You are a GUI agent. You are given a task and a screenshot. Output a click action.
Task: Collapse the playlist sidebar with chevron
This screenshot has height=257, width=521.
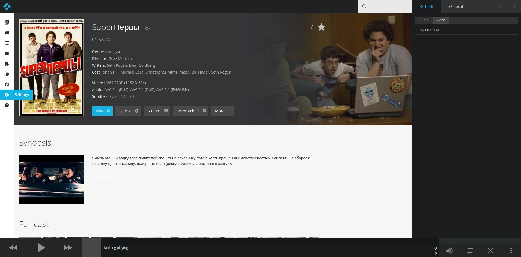point(514,7)
